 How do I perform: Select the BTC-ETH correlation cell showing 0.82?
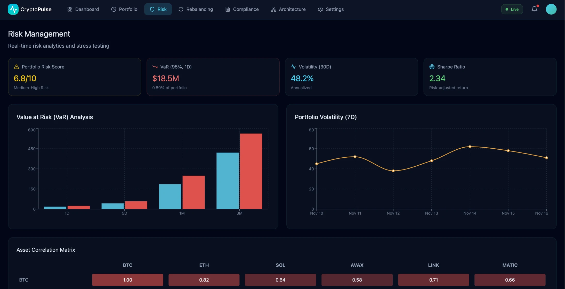point(204,280)
